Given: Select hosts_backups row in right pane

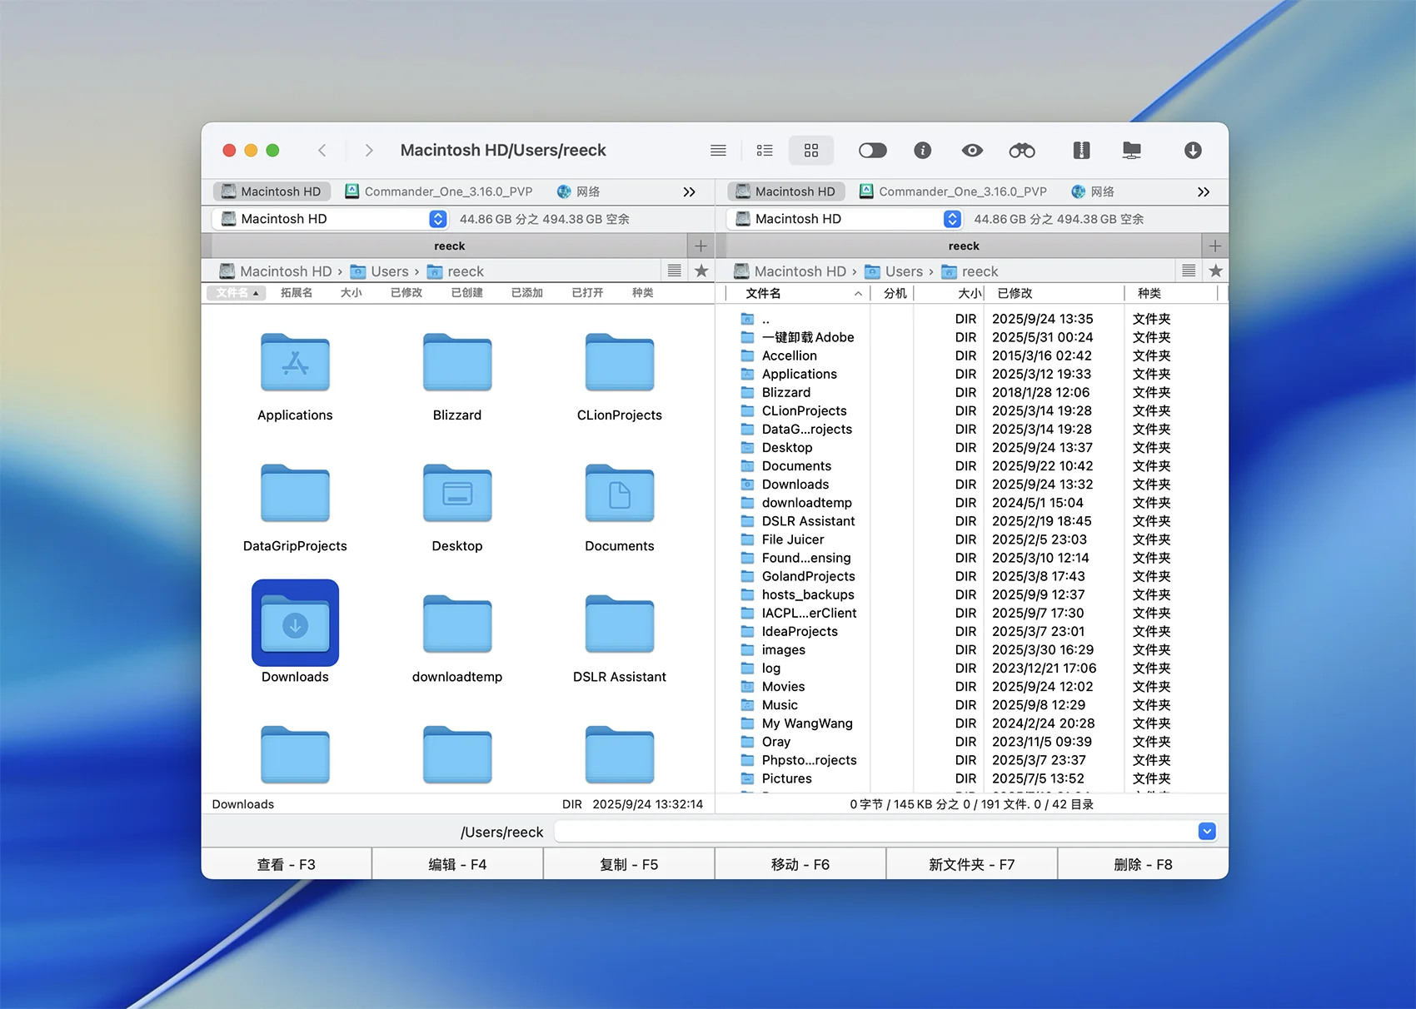Looking at the screenshot, I should [x=970, y=594].
